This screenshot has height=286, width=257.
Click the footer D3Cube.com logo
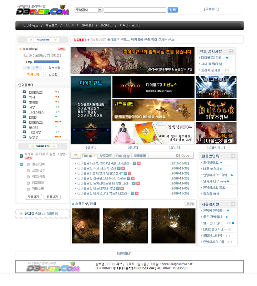click(53, 267)
